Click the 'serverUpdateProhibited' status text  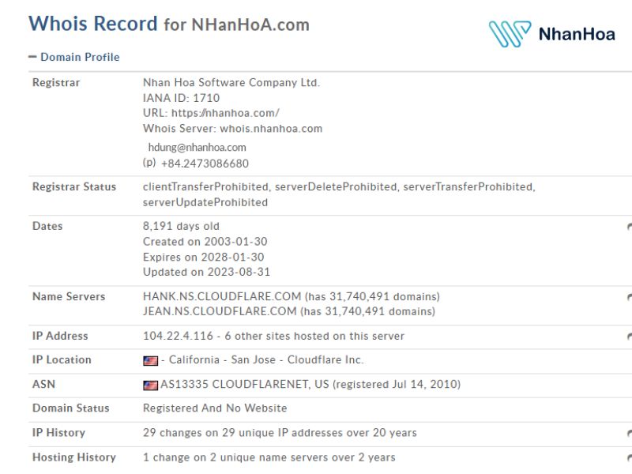(x=205, y=202)
